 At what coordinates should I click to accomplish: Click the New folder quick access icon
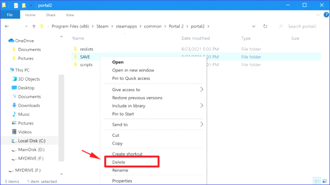tap(24, 5)
